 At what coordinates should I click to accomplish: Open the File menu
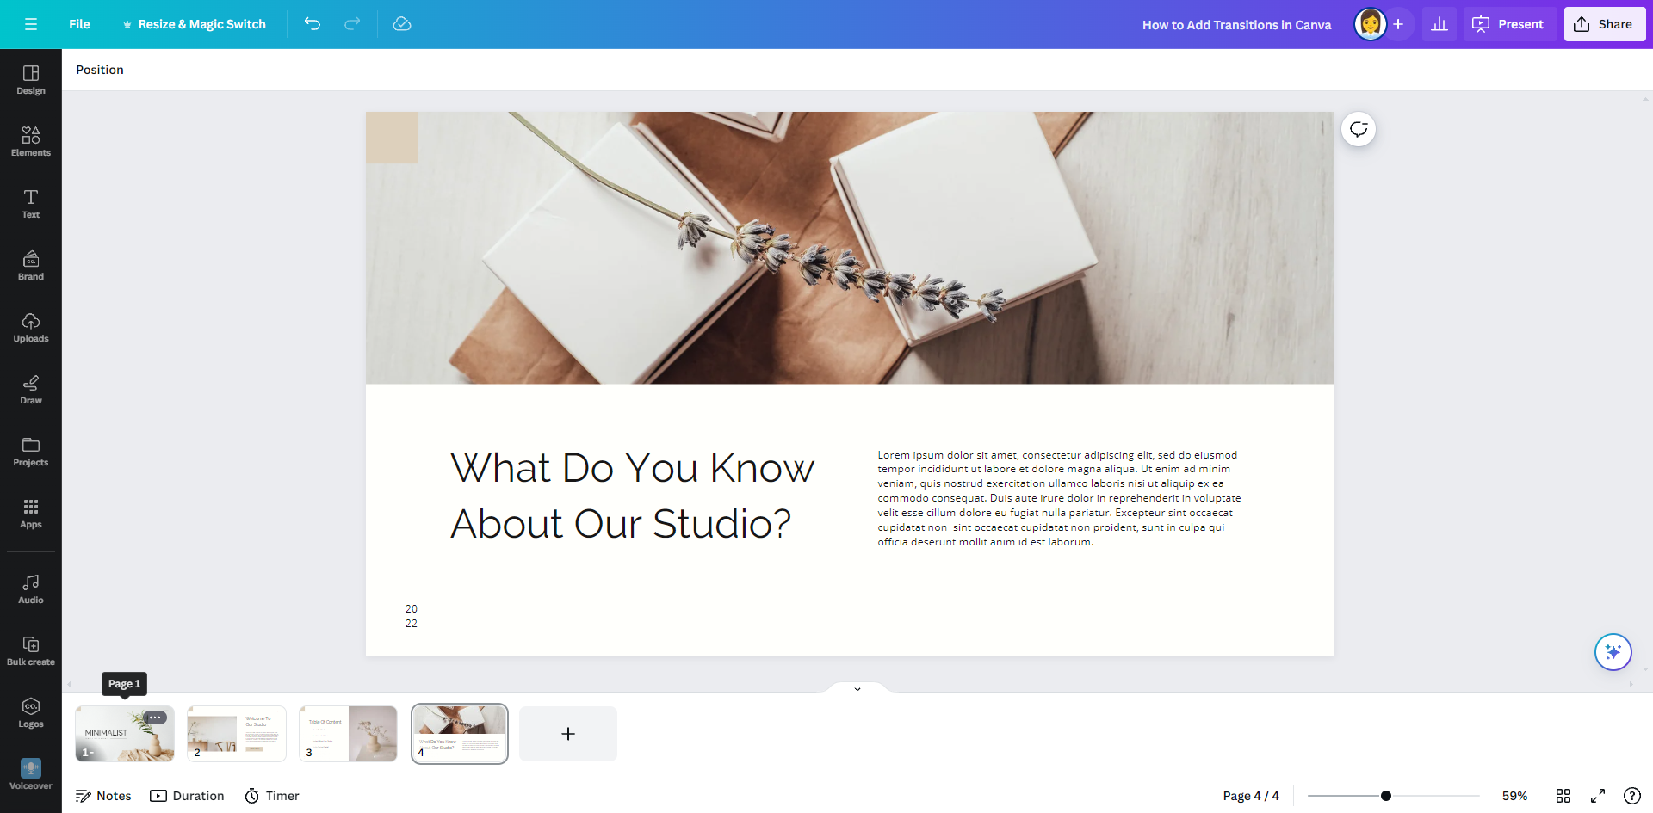tap(79, 24)
